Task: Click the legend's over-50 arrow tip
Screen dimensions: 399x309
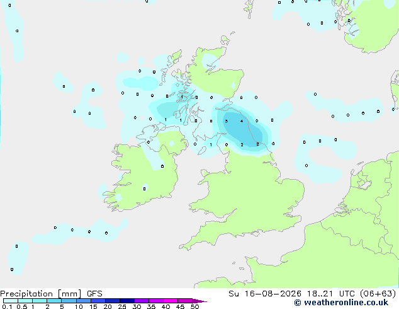Action: point(199,301)
